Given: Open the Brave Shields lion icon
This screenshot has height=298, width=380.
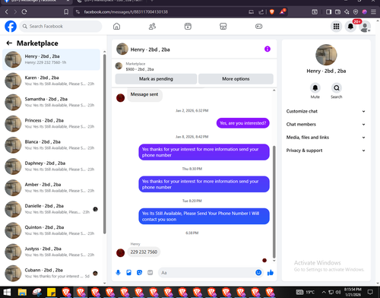Looking at the screenshot, I should pyautogui.click(x=272, y=11).
